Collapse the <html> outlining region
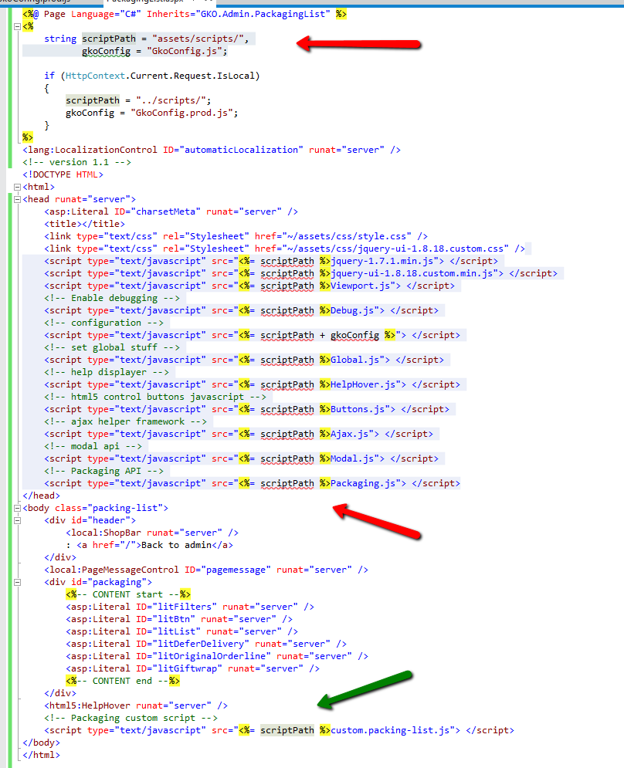The image size is (624, 768). (17, 187)
